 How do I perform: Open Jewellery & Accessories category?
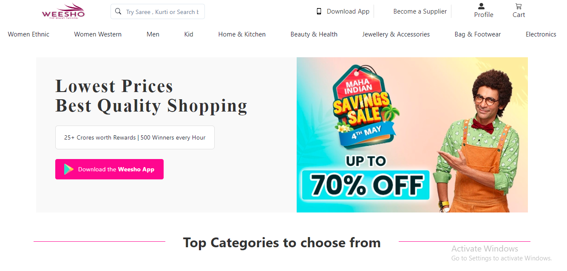coord(396,34)
